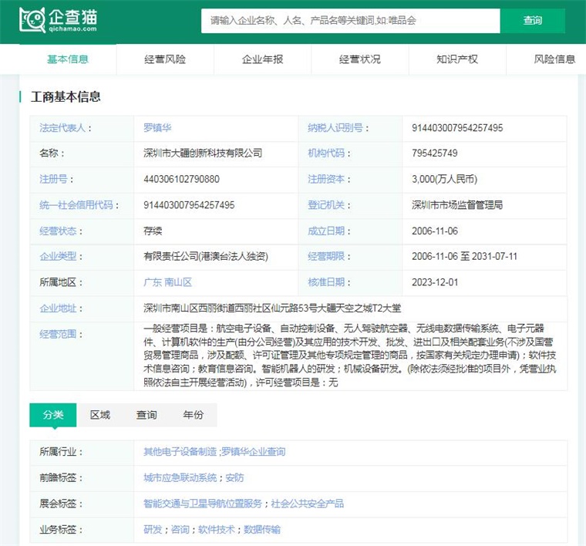Viewport: 586px width, 546px height.
Task: Select the company address text
Action: [272, 308]
